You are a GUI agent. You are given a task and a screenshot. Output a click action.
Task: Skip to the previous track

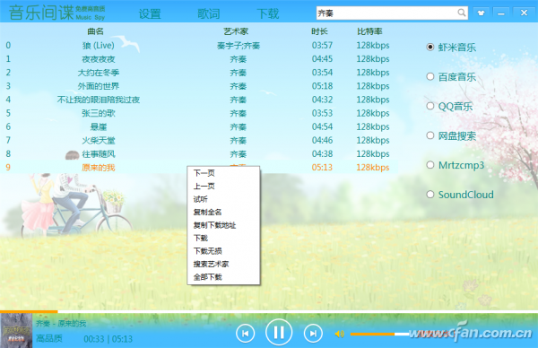246,334
